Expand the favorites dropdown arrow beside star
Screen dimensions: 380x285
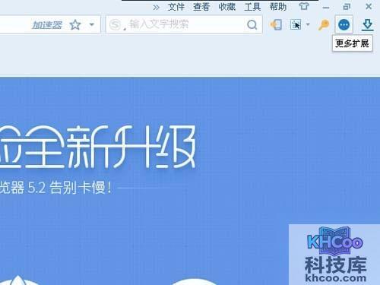click(x=92, y=24)
